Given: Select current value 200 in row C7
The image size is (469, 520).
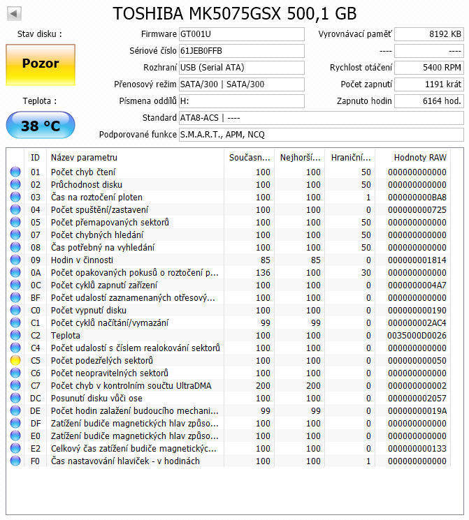Looking at the screenshot, I should coord(263,386).
